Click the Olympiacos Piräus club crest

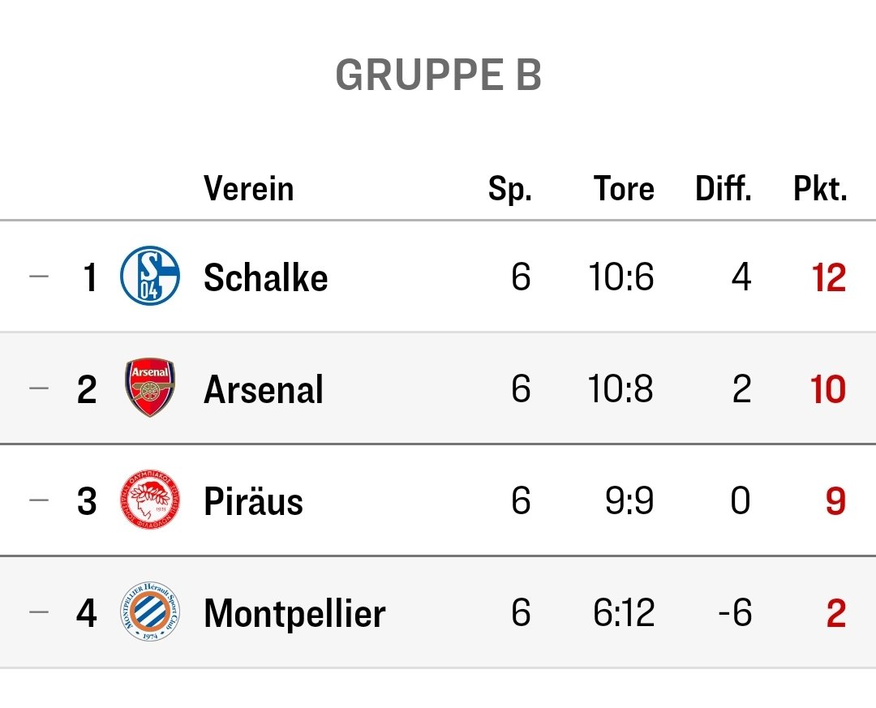point(150,500)
